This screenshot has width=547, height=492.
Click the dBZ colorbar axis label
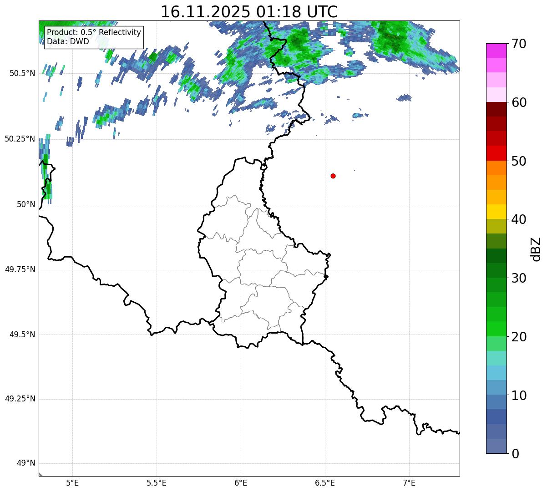click(x=536, y=249)
